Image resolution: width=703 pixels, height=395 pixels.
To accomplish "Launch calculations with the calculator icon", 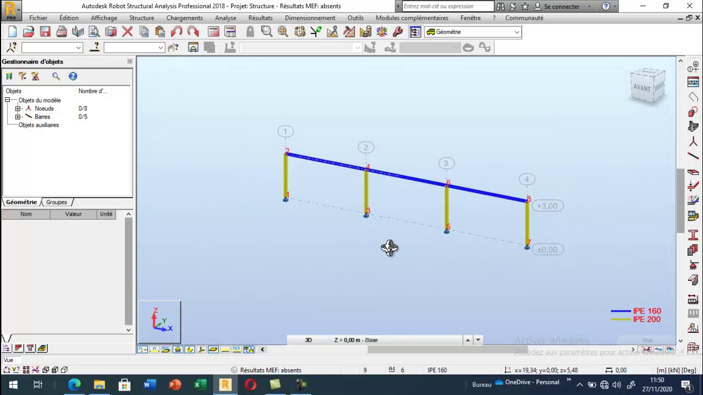I will 214,32.
